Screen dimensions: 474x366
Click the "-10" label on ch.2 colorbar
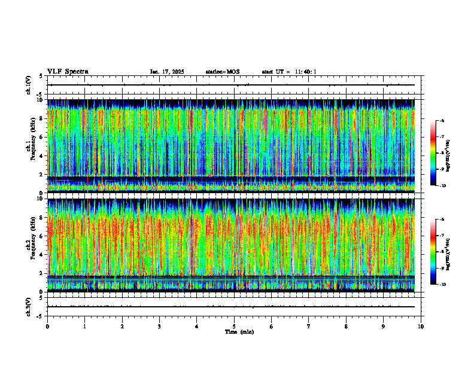pos(442,284)
